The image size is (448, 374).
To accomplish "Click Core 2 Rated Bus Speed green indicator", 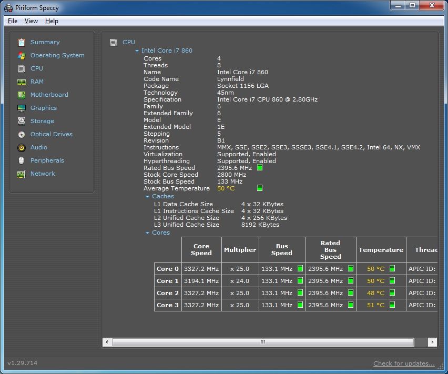I will click(351, 292).
